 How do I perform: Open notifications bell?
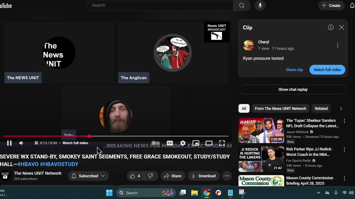point(352,6)
